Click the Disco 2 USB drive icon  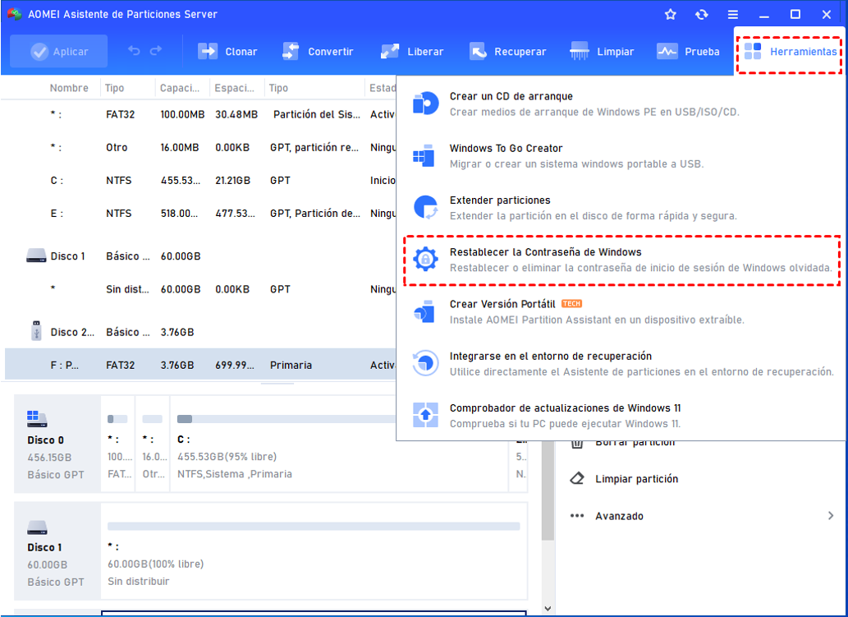(36, 331)
